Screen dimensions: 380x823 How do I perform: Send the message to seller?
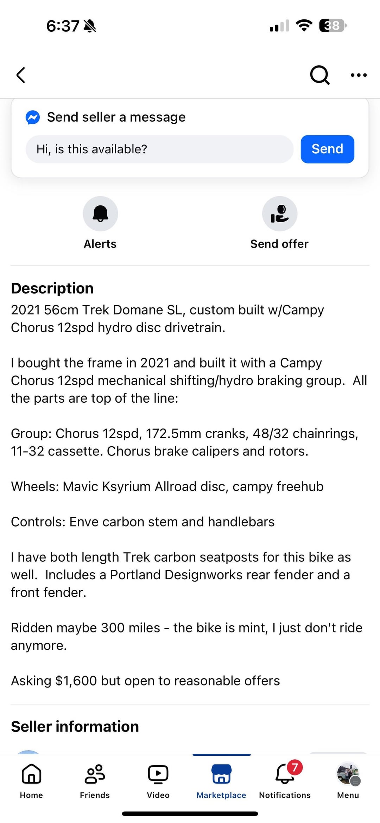[327, 149]
